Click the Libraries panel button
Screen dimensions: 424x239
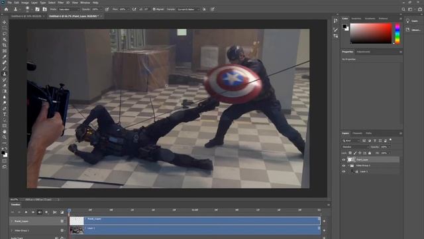click(413, 30)
